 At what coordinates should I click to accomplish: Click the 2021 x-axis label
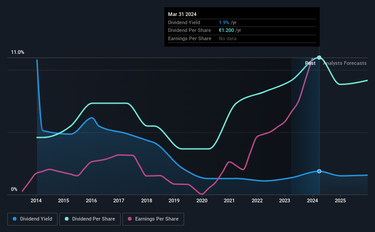point(229,200)
